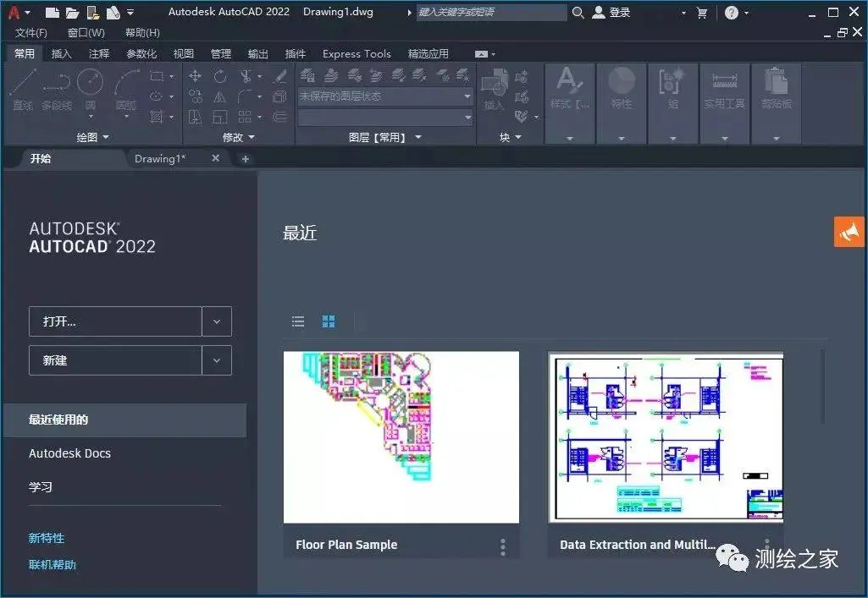868x598 pixels.
Task: Switch to the Output (输出) ribbon tab
Action: [x=258, y=53]
